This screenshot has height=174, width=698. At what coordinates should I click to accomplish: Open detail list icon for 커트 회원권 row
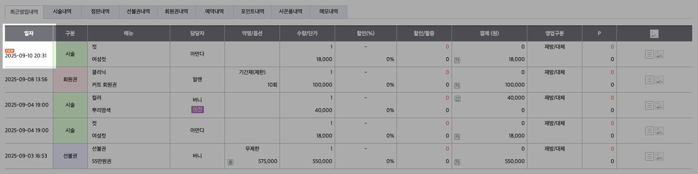(649, 80)
